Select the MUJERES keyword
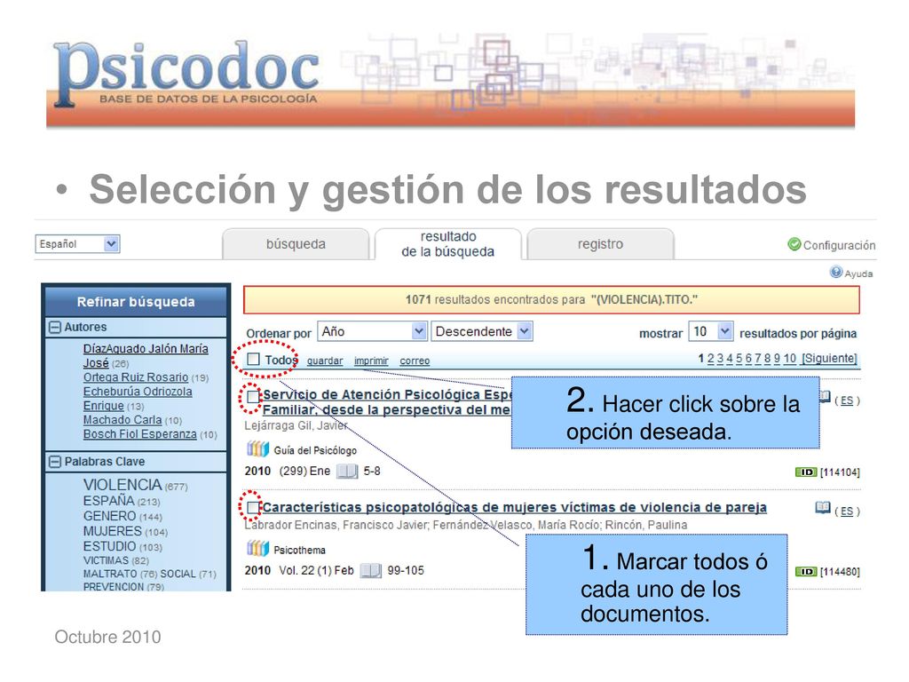Viewport: 909px width, 682px height. pos(113,531)
